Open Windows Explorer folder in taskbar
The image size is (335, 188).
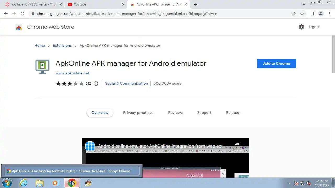(40, 183)
